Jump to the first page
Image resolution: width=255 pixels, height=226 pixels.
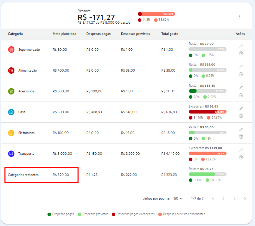(x=212, y=198)
